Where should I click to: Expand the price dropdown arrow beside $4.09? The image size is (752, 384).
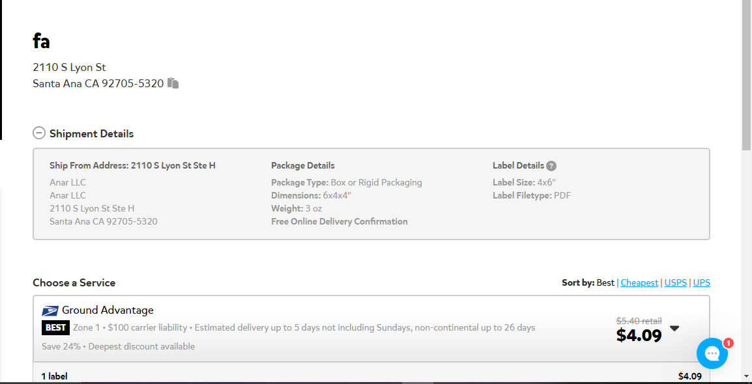pos(675,329)
